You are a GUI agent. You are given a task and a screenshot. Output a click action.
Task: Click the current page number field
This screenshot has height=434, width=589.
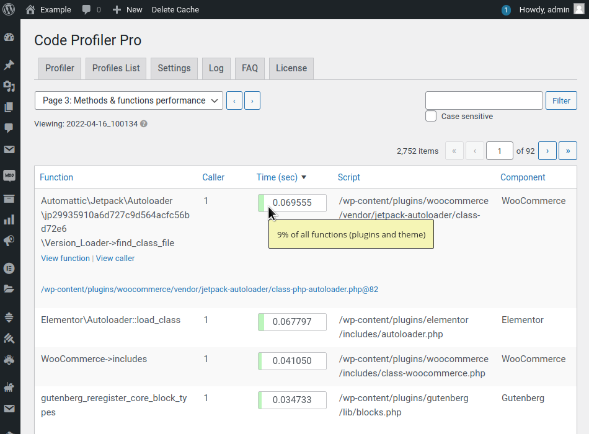click(500, 151)
